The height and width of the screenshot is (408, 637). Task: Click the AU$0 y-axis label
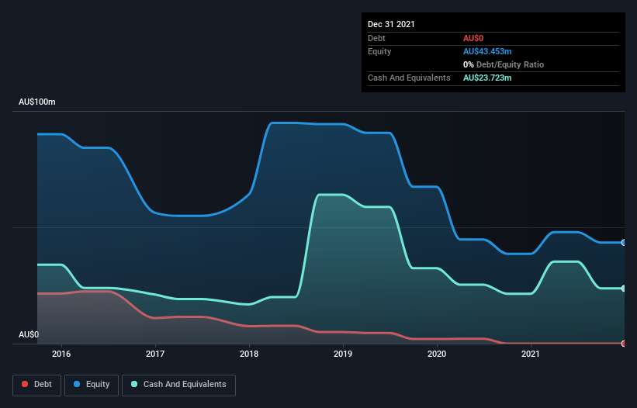click(29, 334)
